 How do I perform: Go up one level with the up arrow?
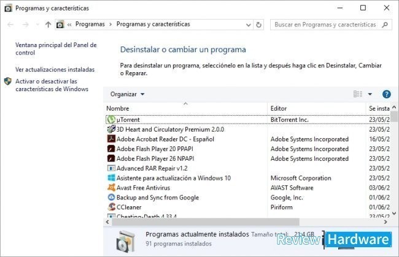tap(48, 24)
